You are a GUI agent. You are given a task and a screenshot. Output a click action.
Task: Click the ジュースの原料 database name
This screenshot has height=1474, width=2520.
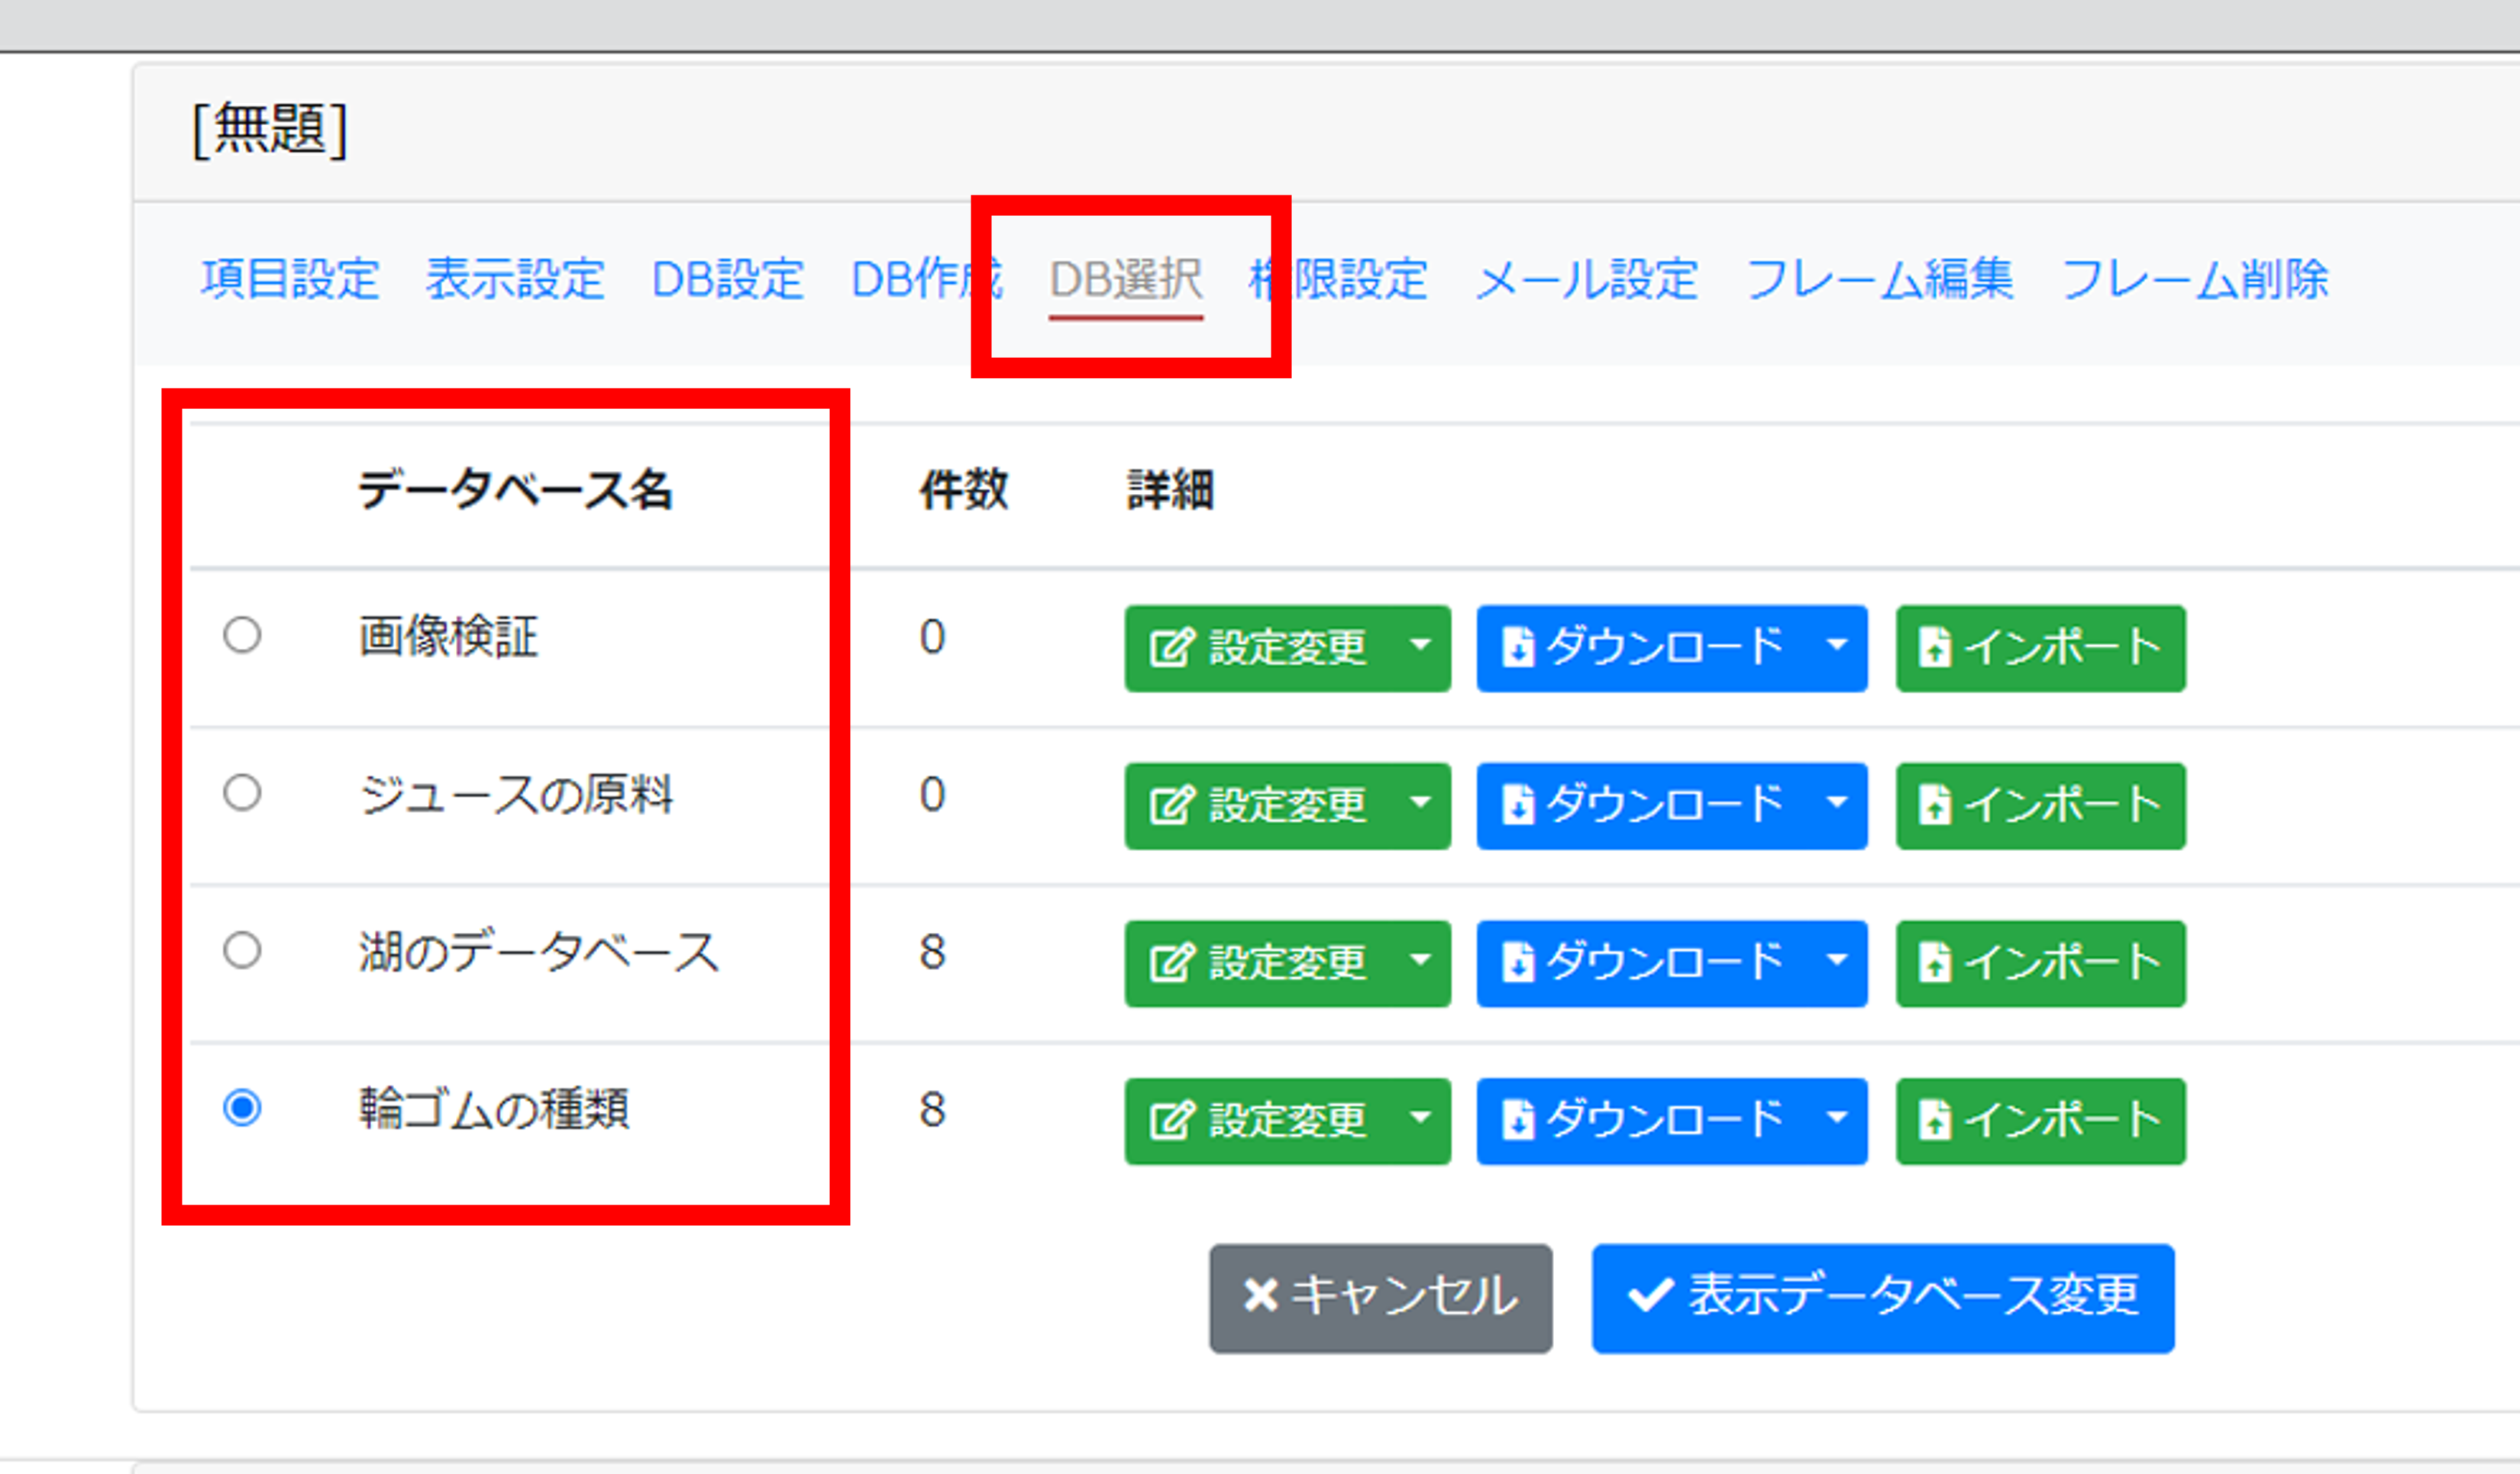coord(516,795)
